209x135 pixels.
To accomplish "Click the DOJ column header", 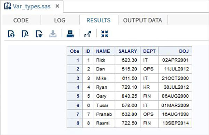I will click(175, 51).
